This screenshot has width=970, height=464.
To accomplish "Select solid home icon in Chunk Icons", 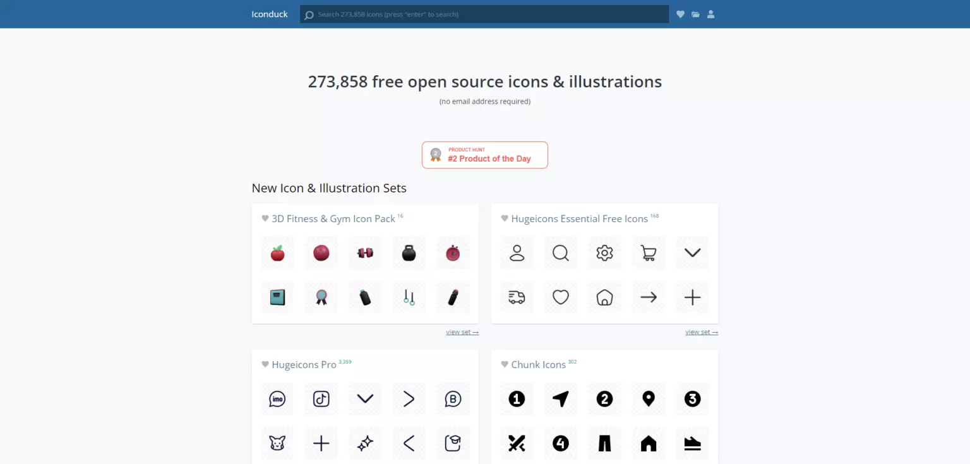I will click(649, 443).
